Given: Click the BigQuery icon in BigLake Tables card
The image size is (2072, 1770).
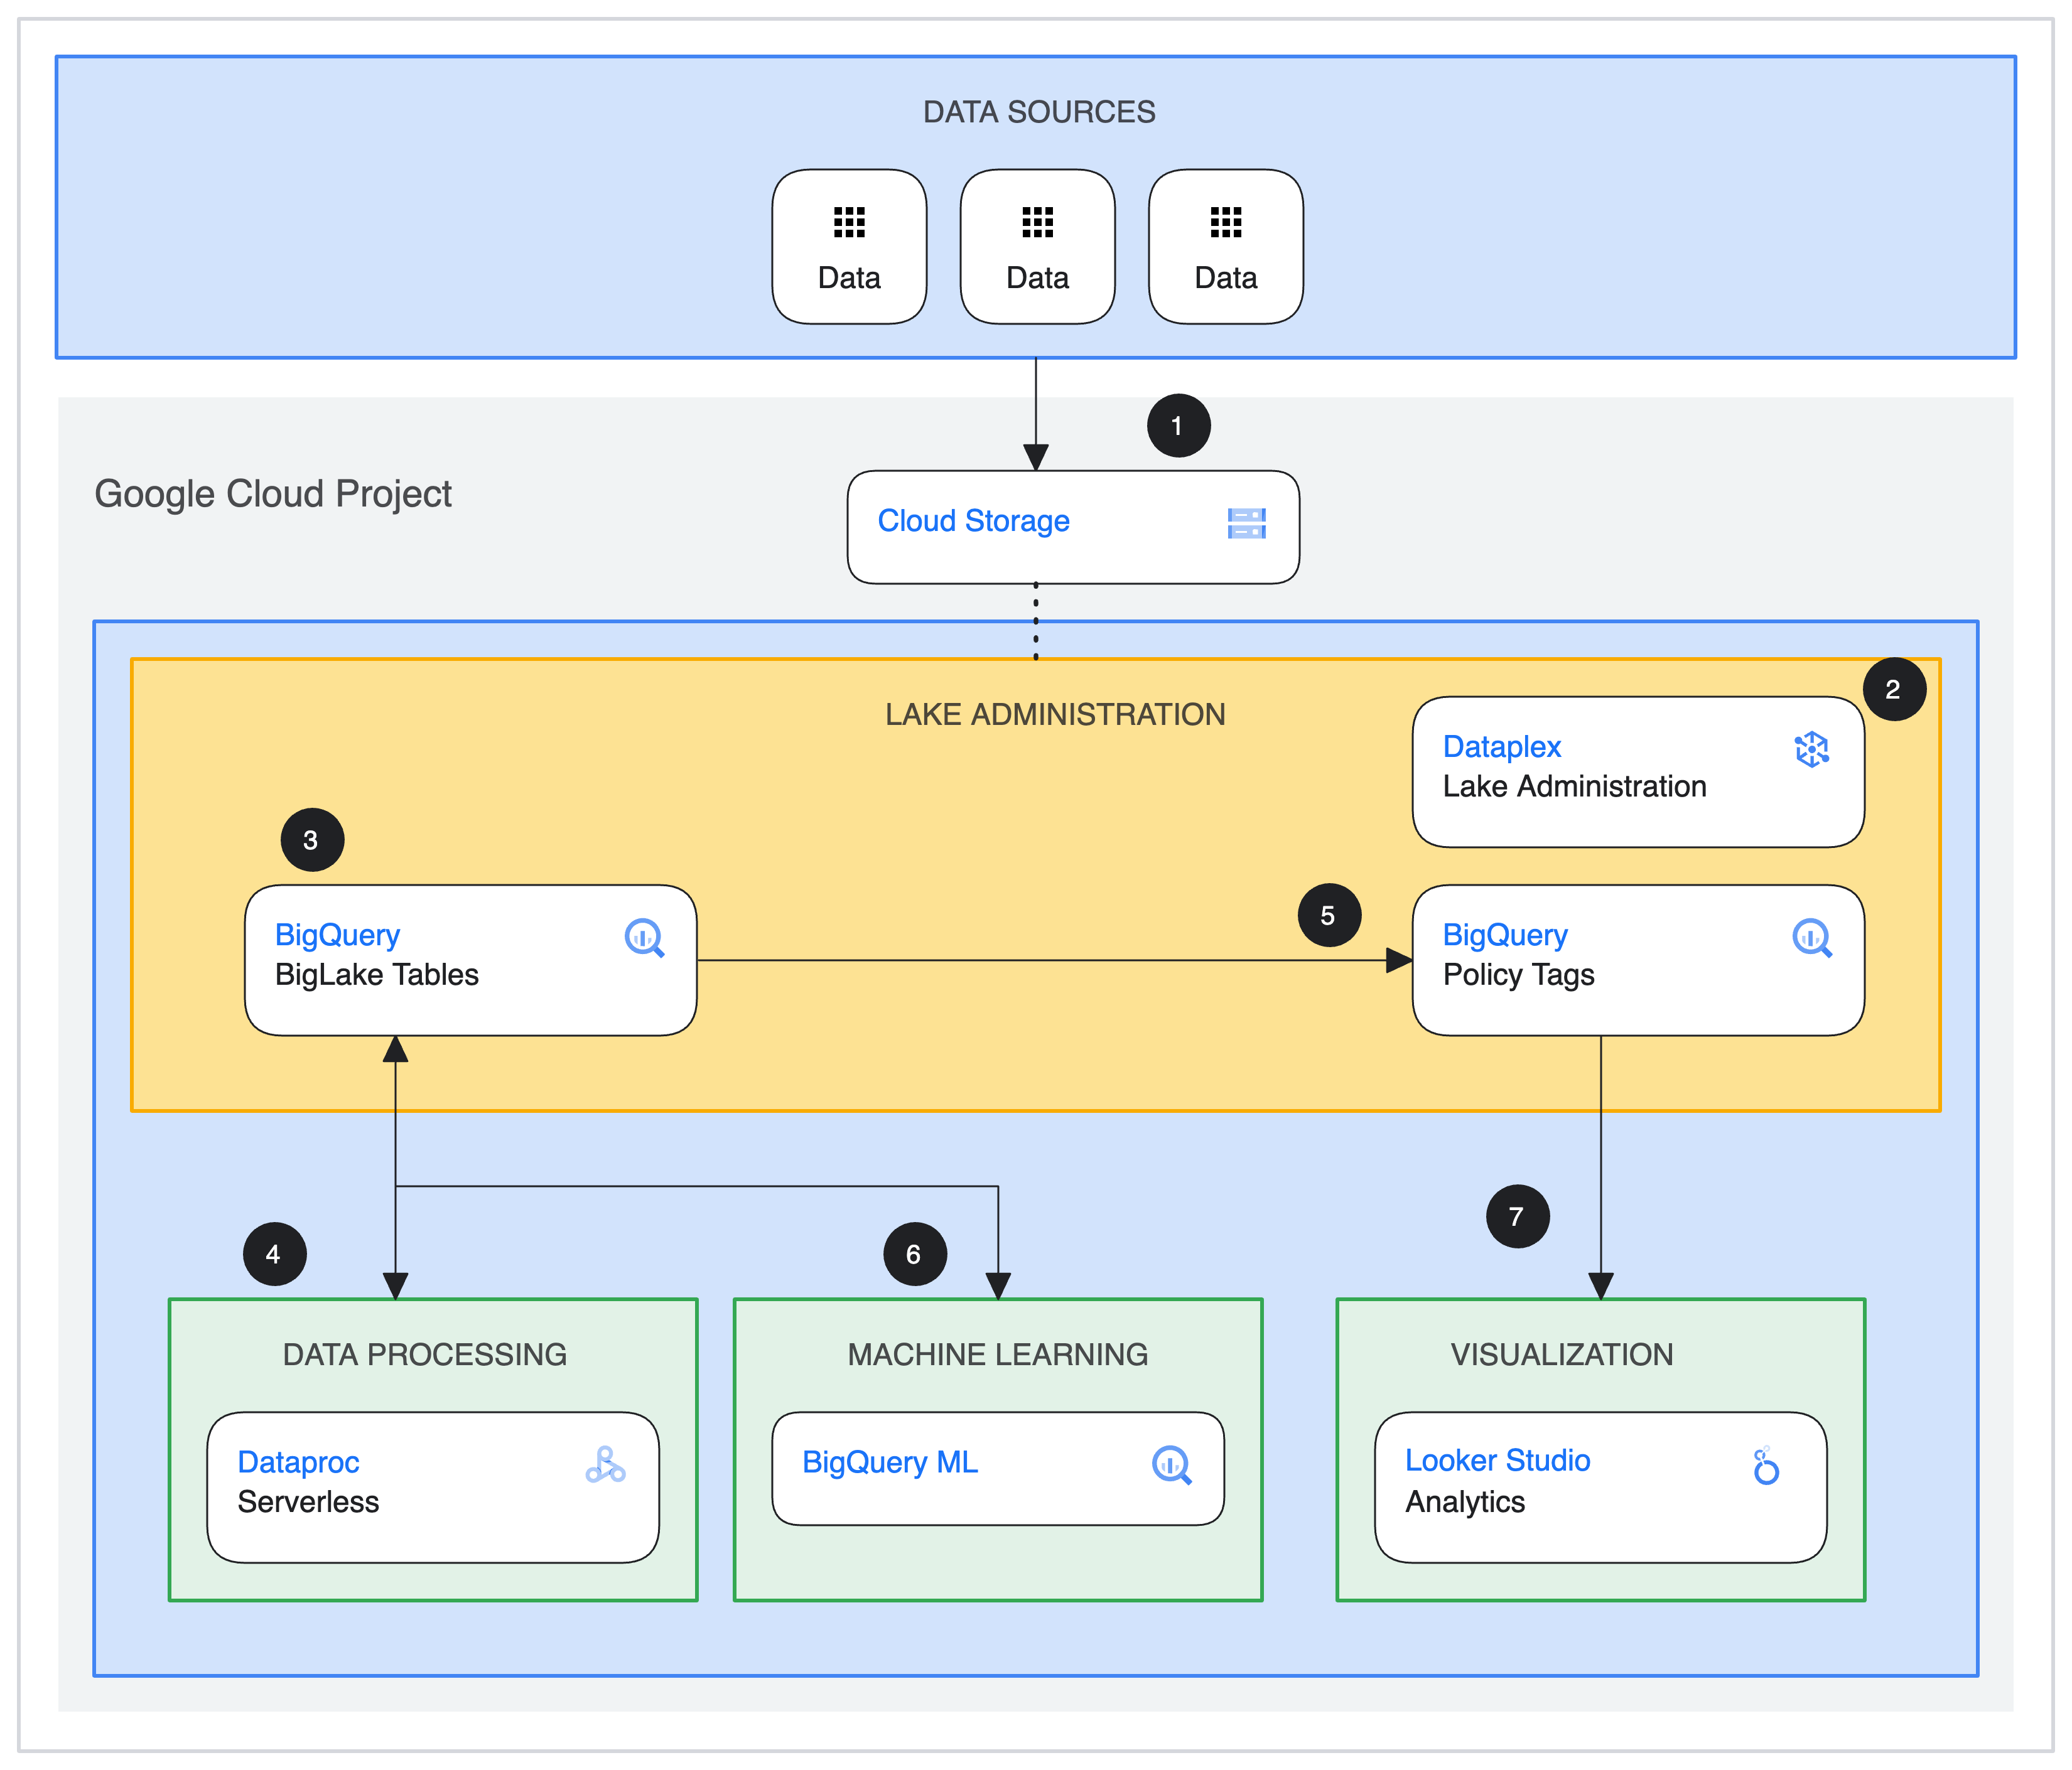Looking at the screenshot, I should [x=644, y=938].
